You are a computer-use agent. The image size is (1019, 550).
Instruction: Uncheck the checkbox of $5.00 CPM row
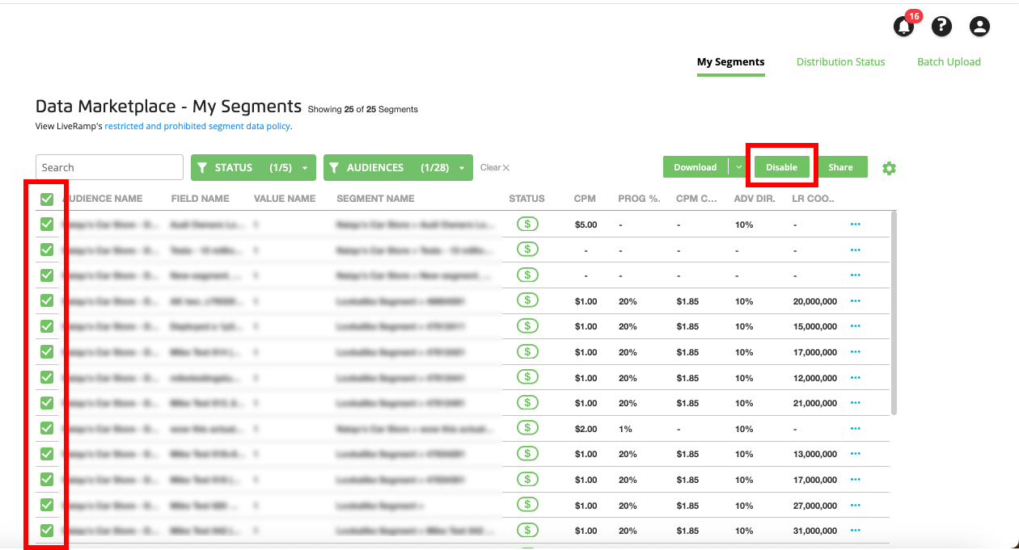click(x=47, y=225)
